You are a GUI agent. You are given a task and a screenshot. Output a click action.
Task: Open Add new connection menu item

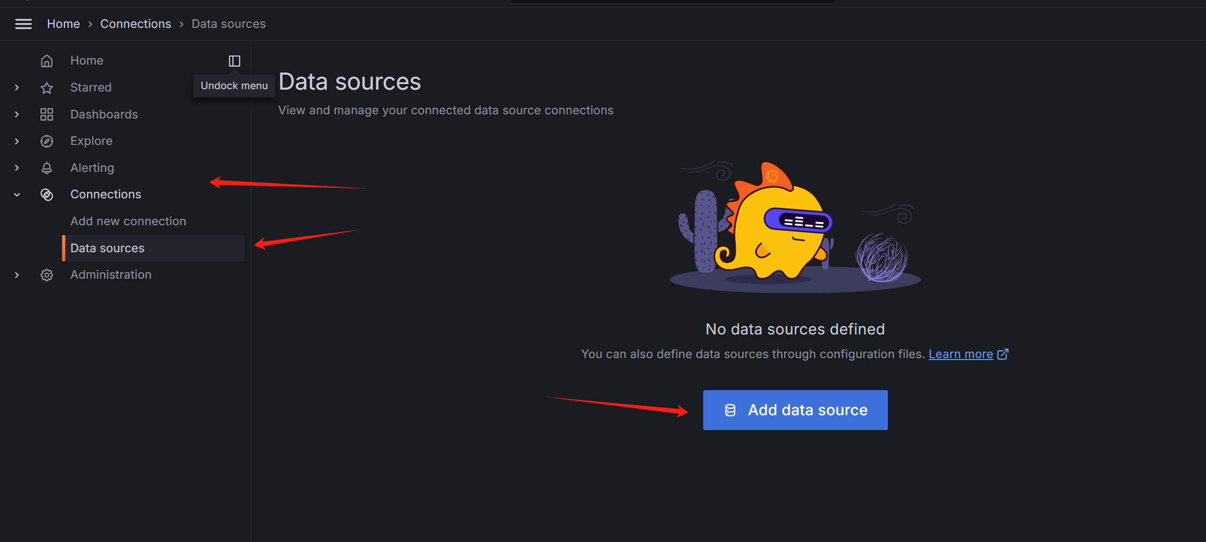tap(128, 221)
